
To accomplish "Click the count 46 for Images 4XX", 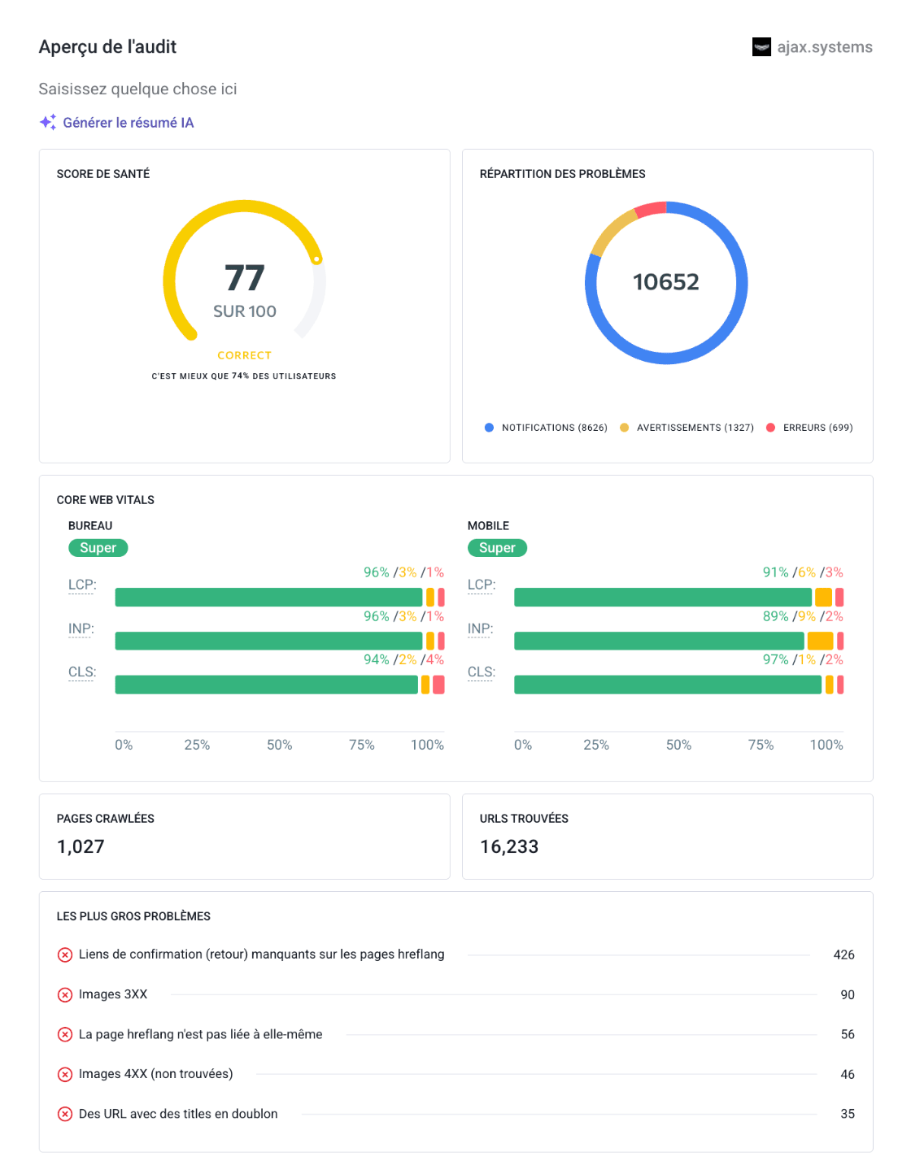I will (848, 1074).
